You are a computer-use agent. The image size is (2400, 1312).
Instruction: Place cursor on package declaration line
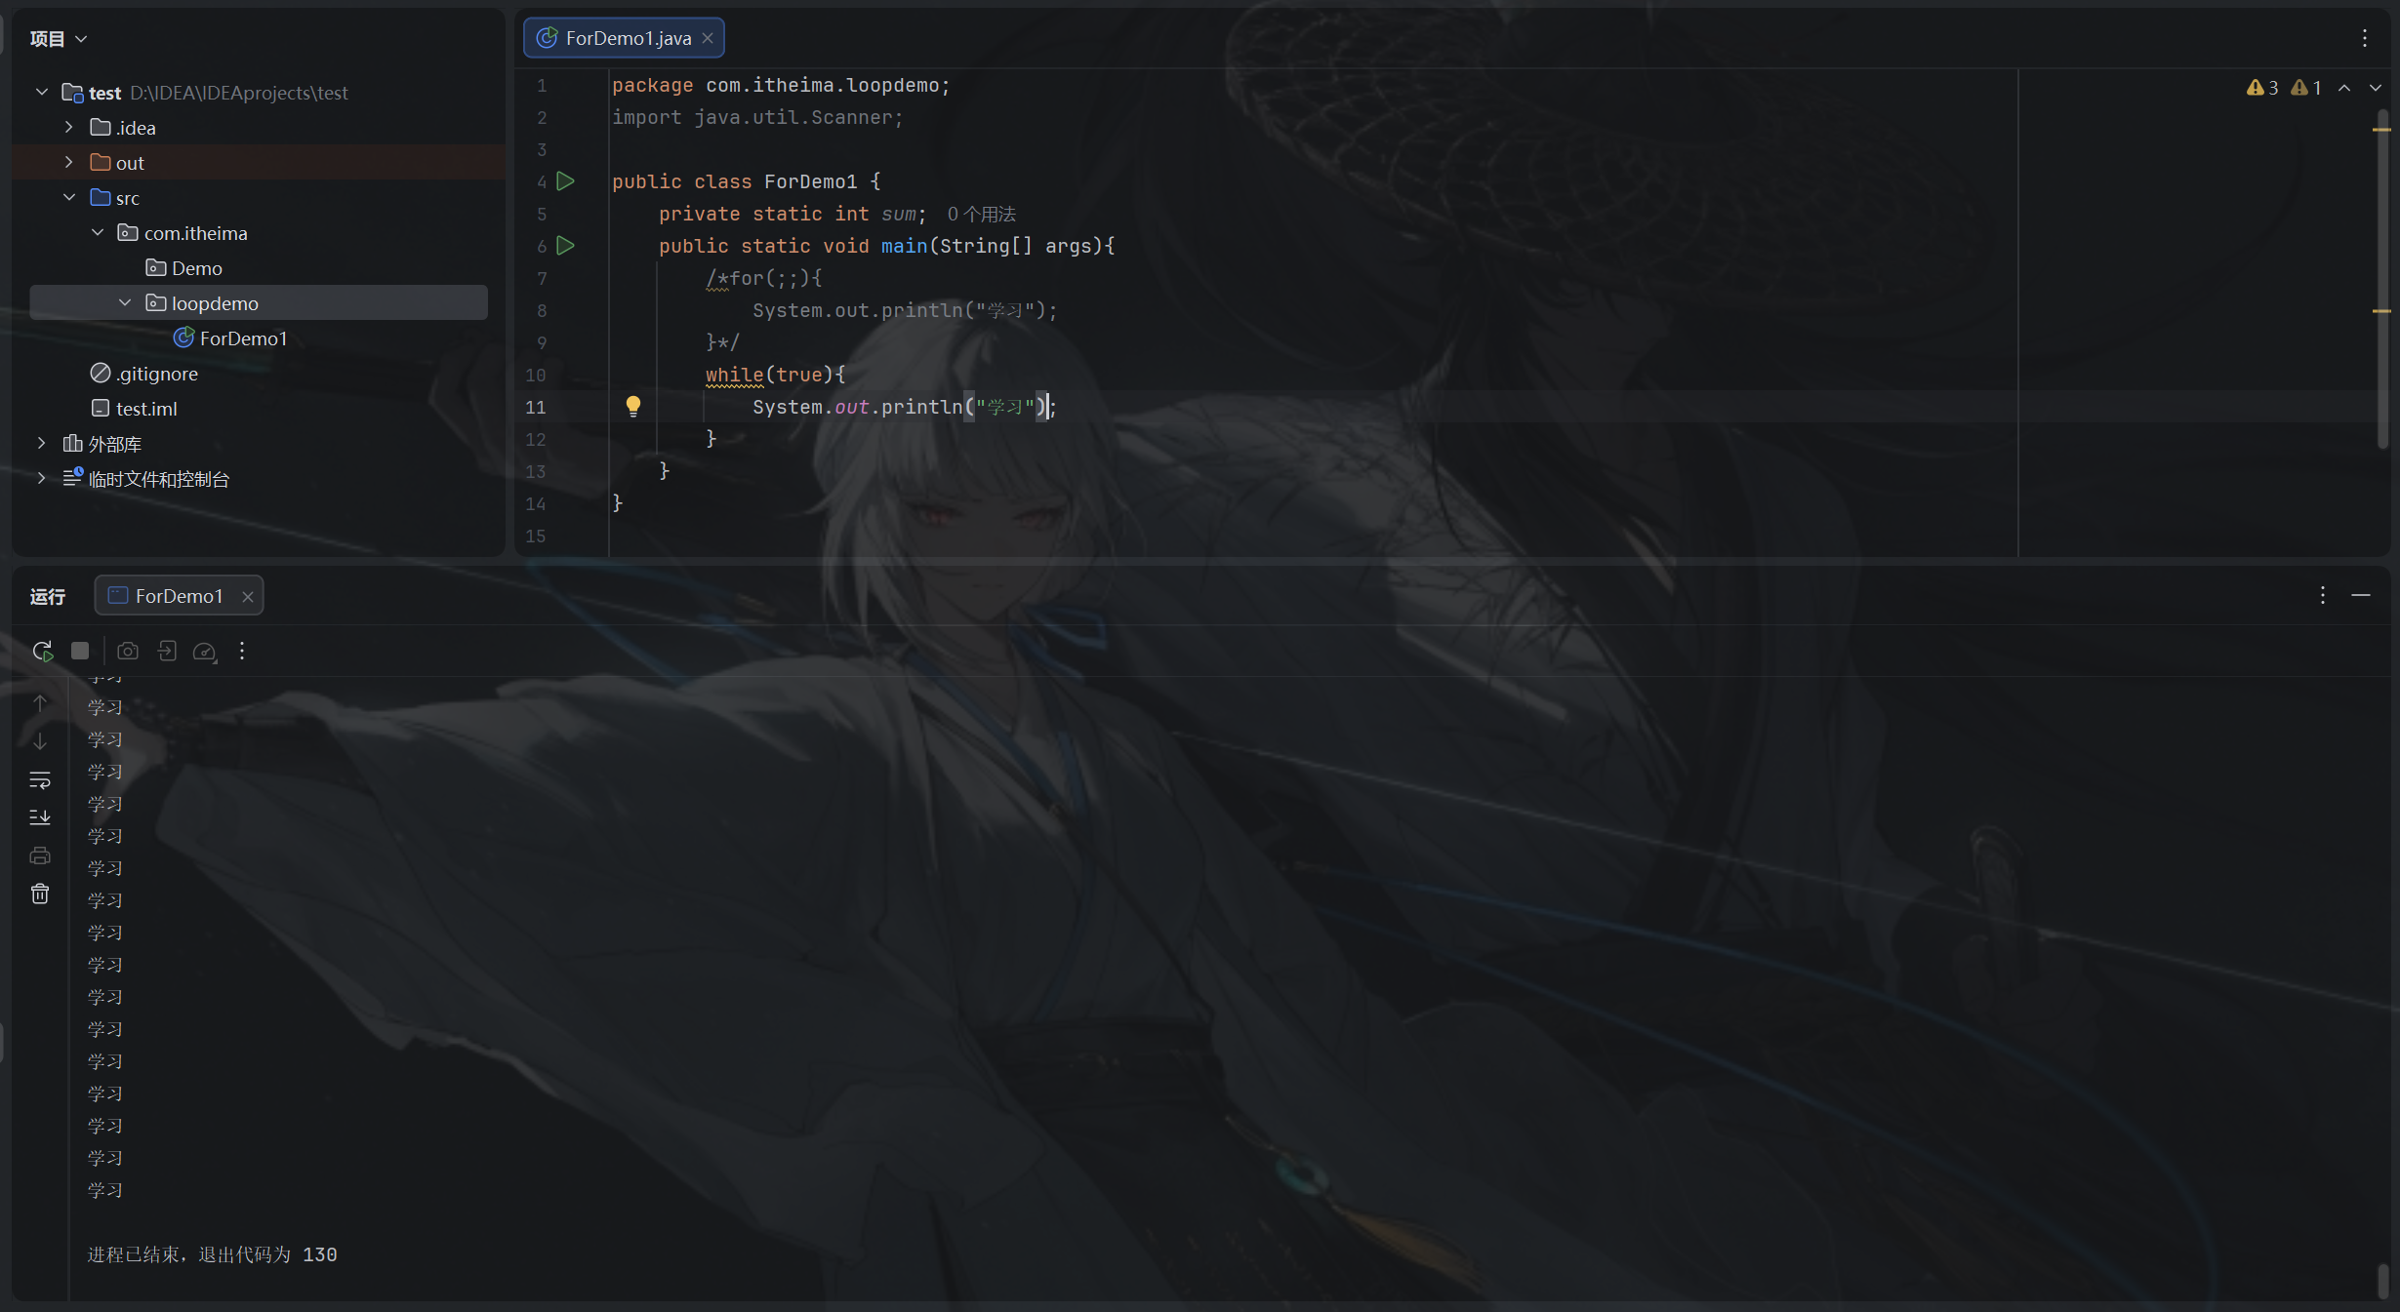click(781, 85)
